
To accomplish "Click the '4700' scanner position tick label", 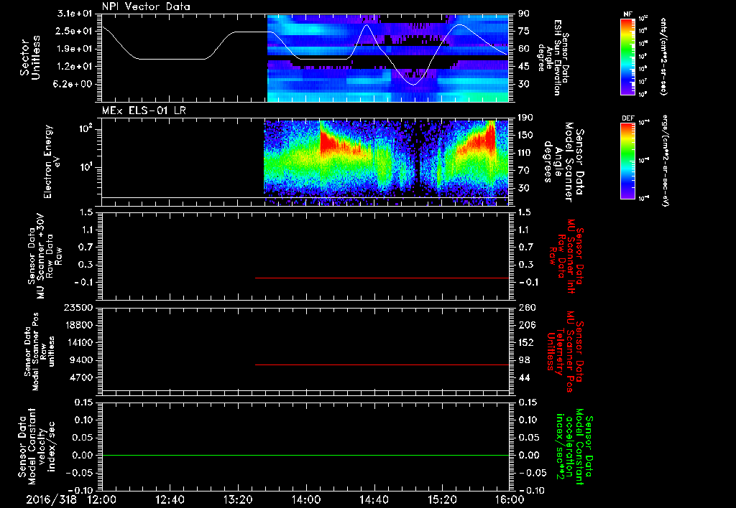I will pos(80,377).
